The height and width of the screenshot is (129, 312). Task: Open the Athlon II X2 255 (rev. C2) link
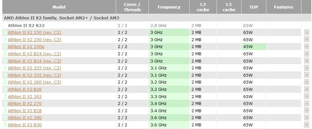[34, 68]
